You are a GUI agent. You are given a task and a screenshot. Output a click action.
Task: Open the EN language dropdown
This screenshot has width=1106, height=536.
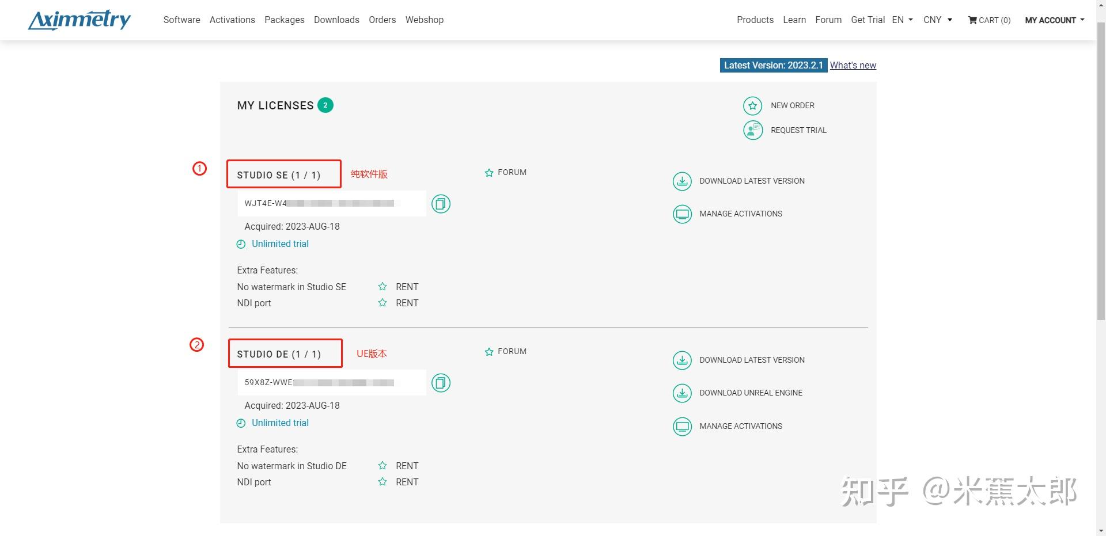pos(902,20)
